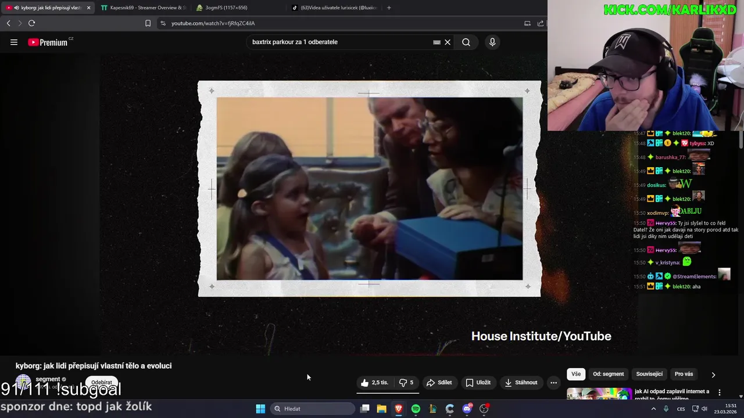The width and height of the screenshot is (744, 418).
Task: Open more actions menu beside Stáhnout
Action: coord(553,383)
